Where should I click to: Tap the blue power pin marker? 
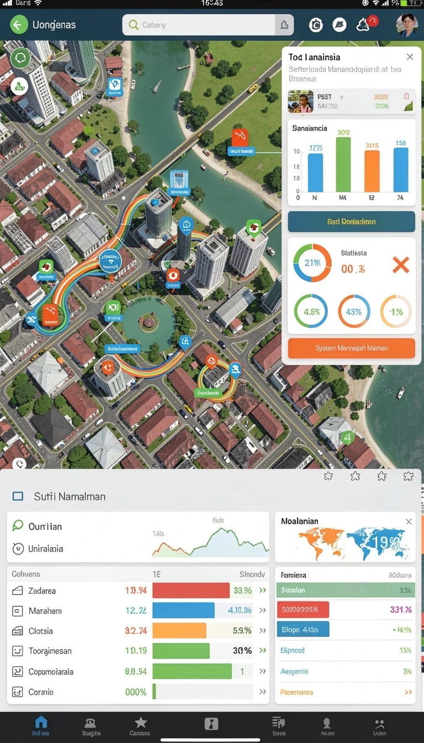186,226
